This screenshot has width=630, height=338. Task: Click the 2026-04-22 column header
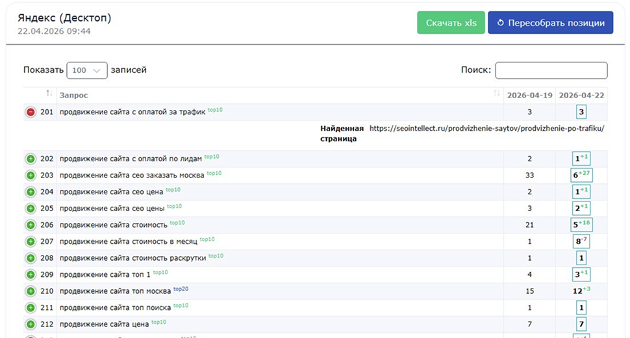(581, 96)
